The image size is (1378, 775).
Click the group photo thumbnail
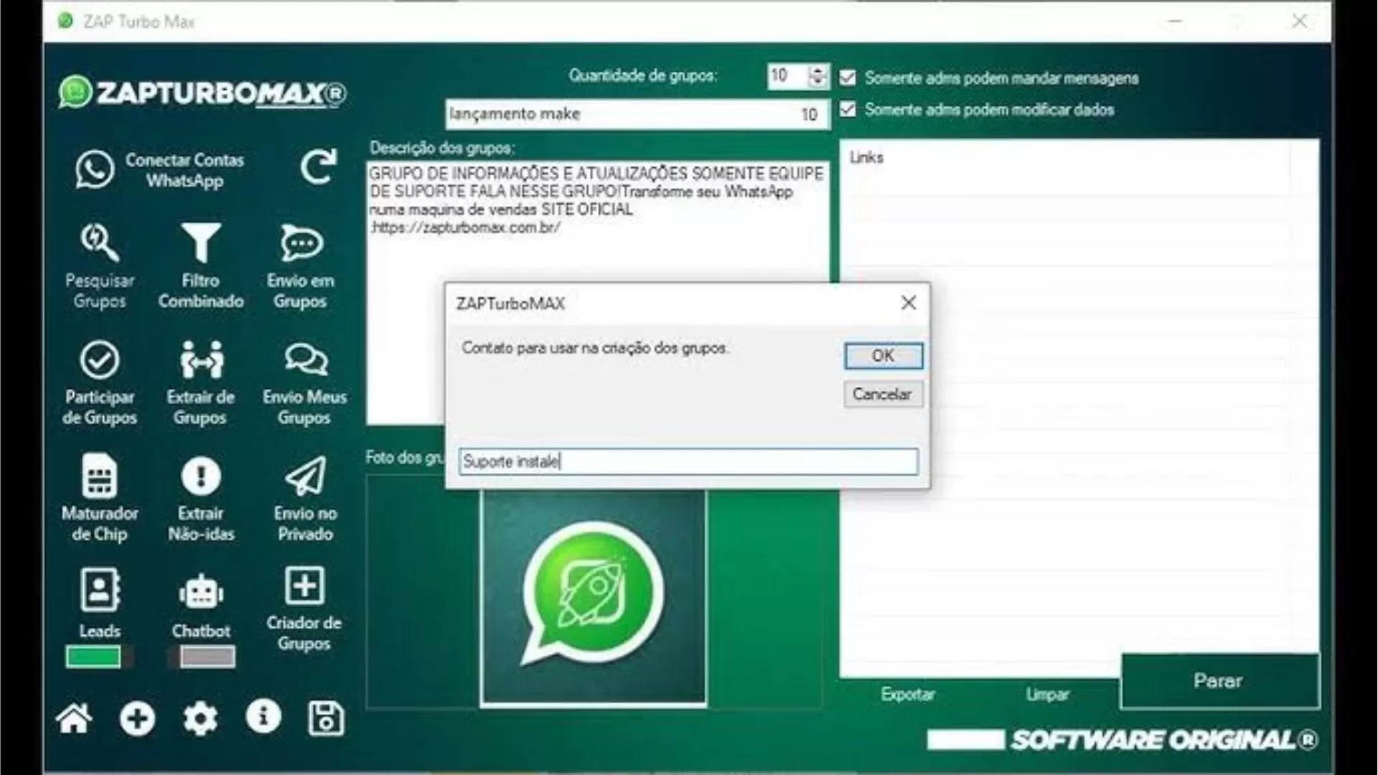593,597
